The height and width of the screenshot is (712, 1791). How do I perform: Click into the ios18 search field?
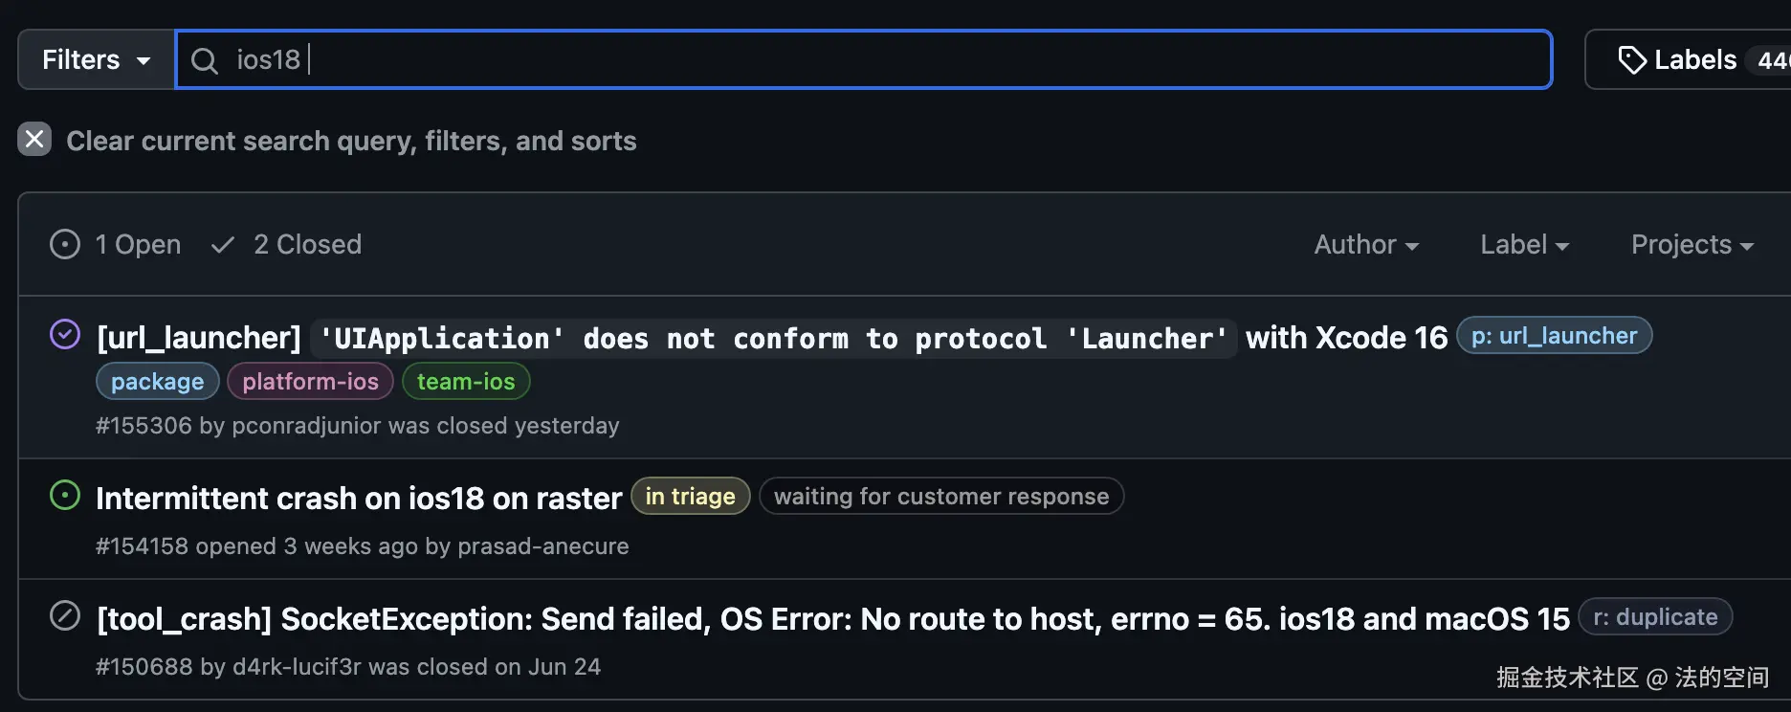click(x=861, y=60)
